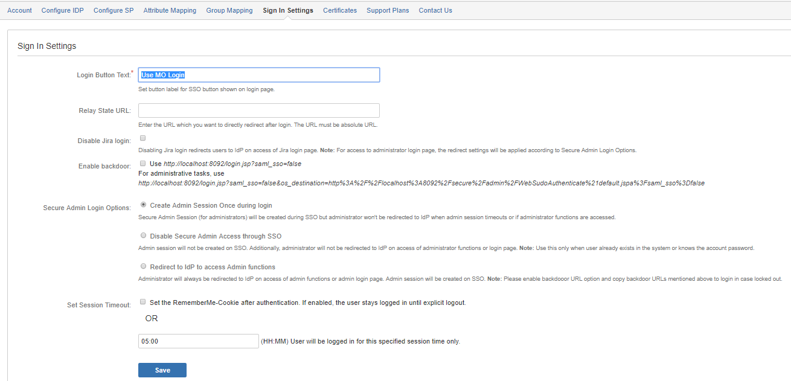Click the Secure Admin Login Options label
The width and height of the screenshot is (791, 381).
(x=87, y=208)
